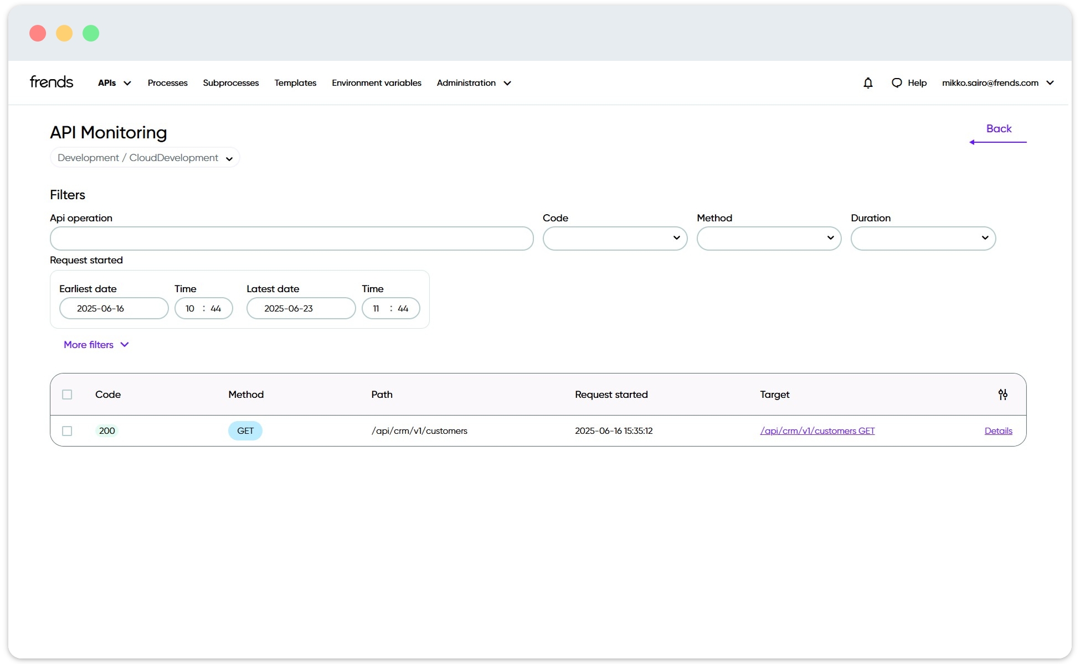
Task: Expand the More filters section
Action: tap(96, 345)
